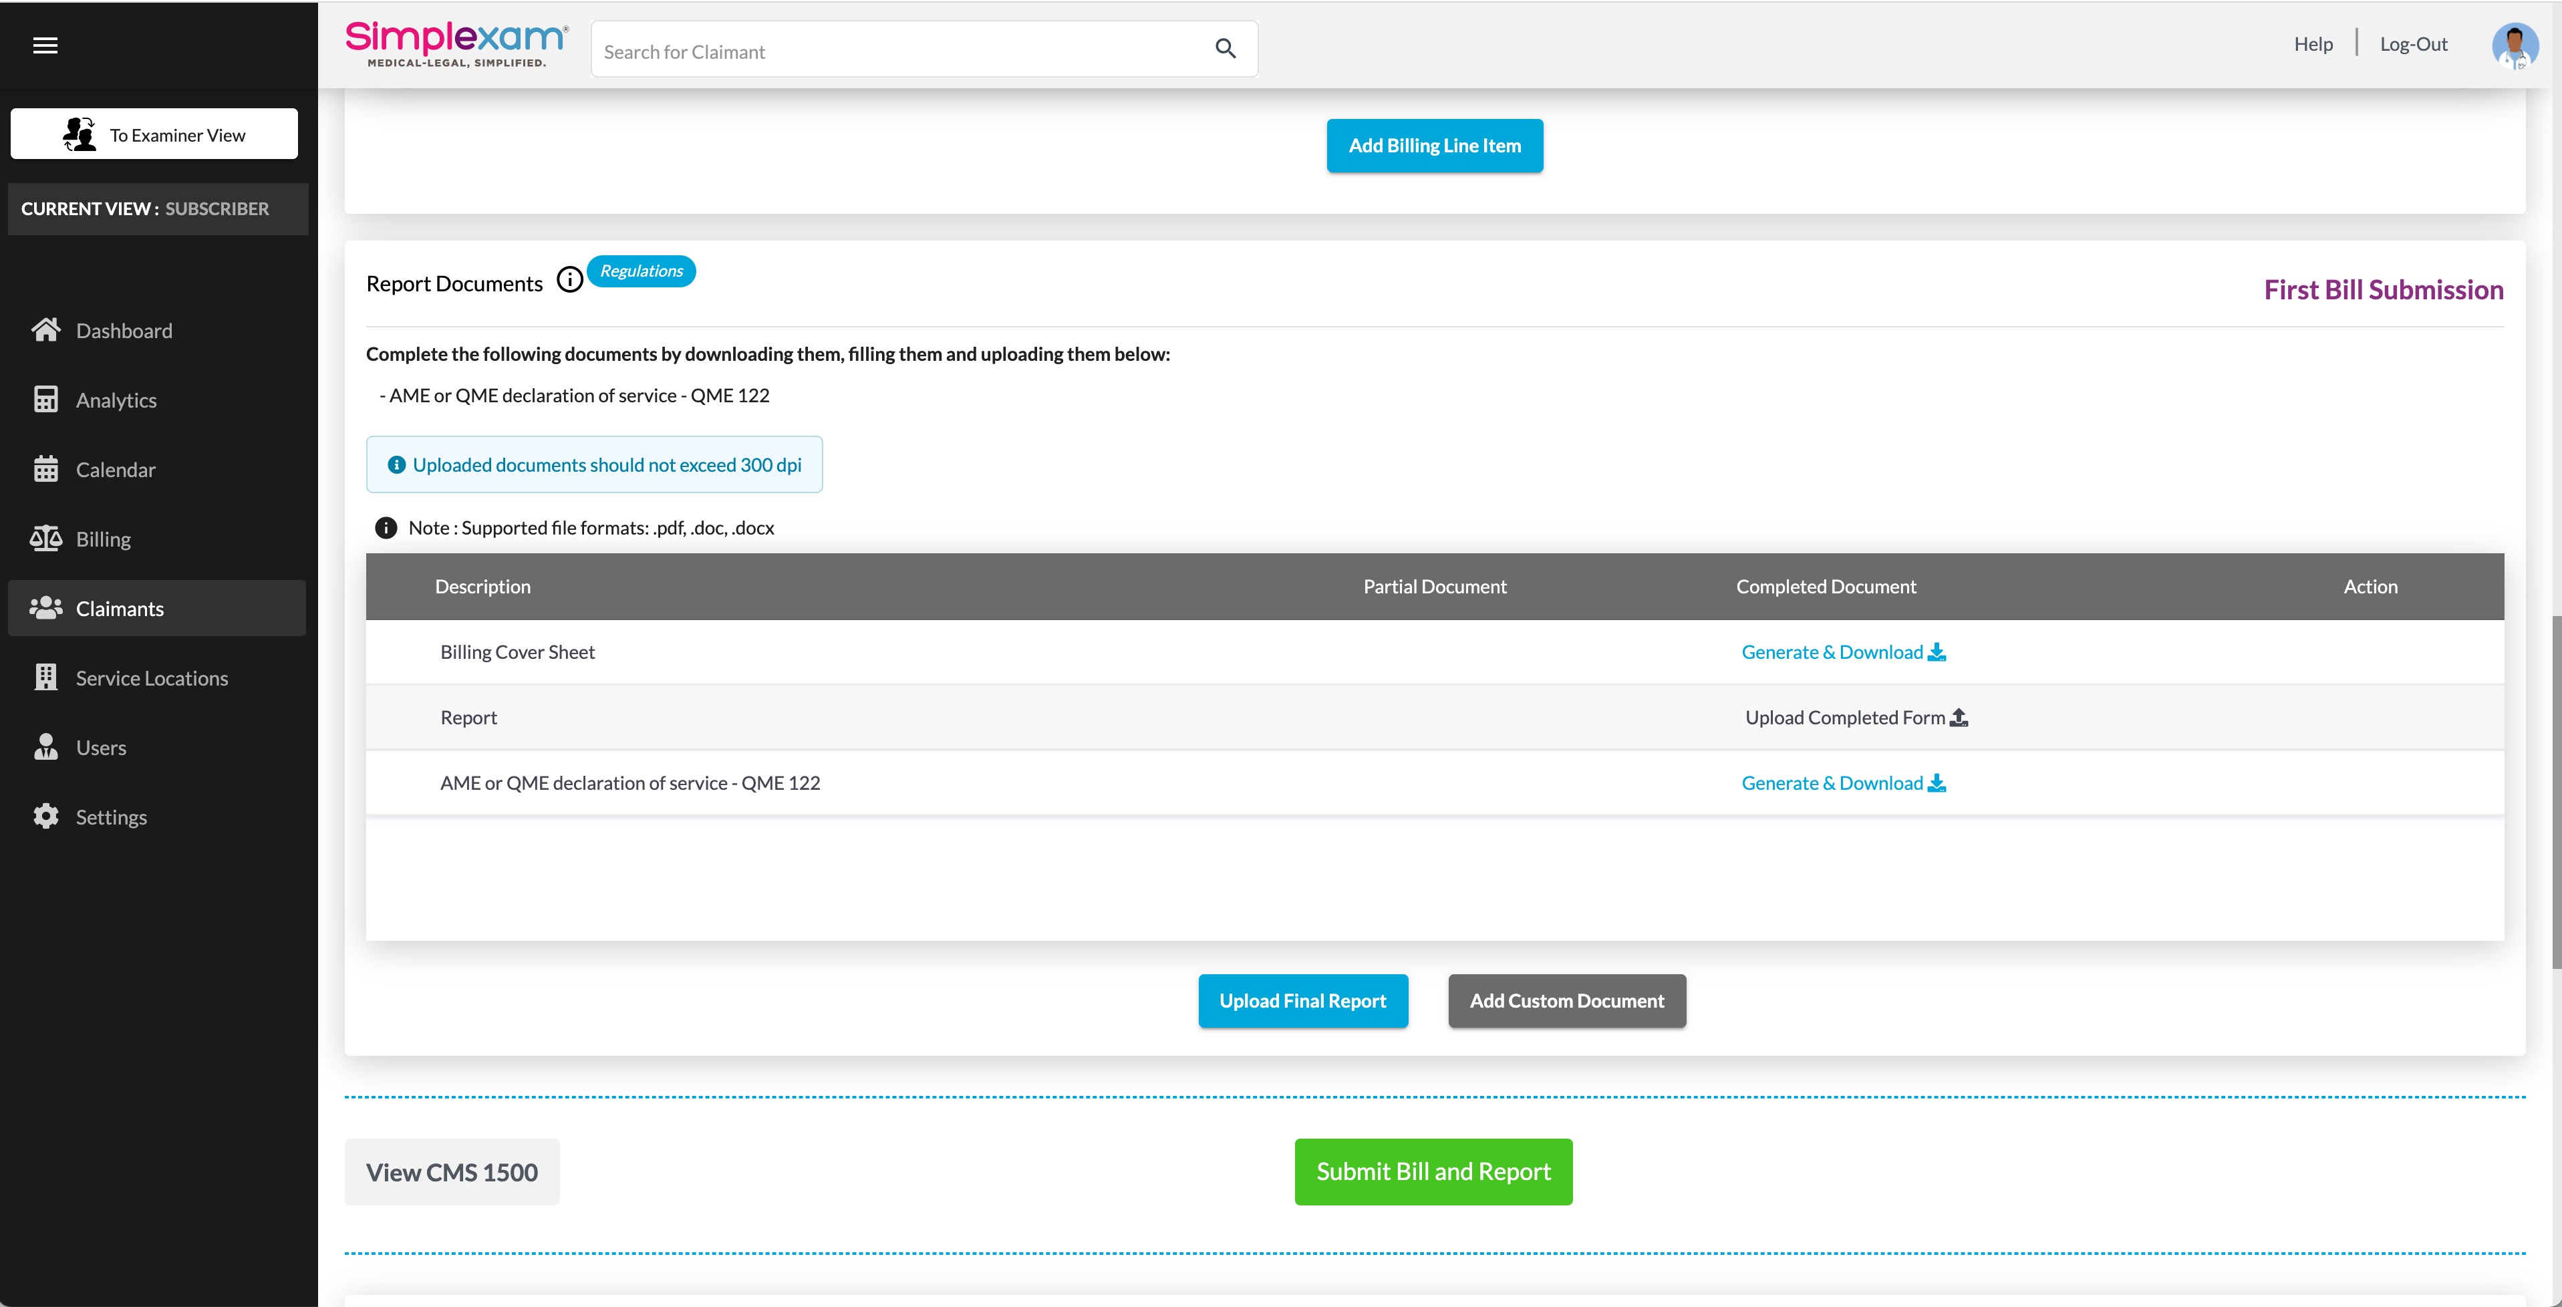The height and width of the screenshot is (1307, 2562).
Task: Open Analytics from the sidebar
Action: (x=116, y=400)
